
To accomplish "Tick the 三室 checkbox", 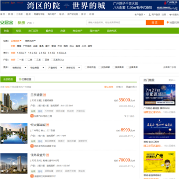I will pyautogui.click(x=35, y=60).
